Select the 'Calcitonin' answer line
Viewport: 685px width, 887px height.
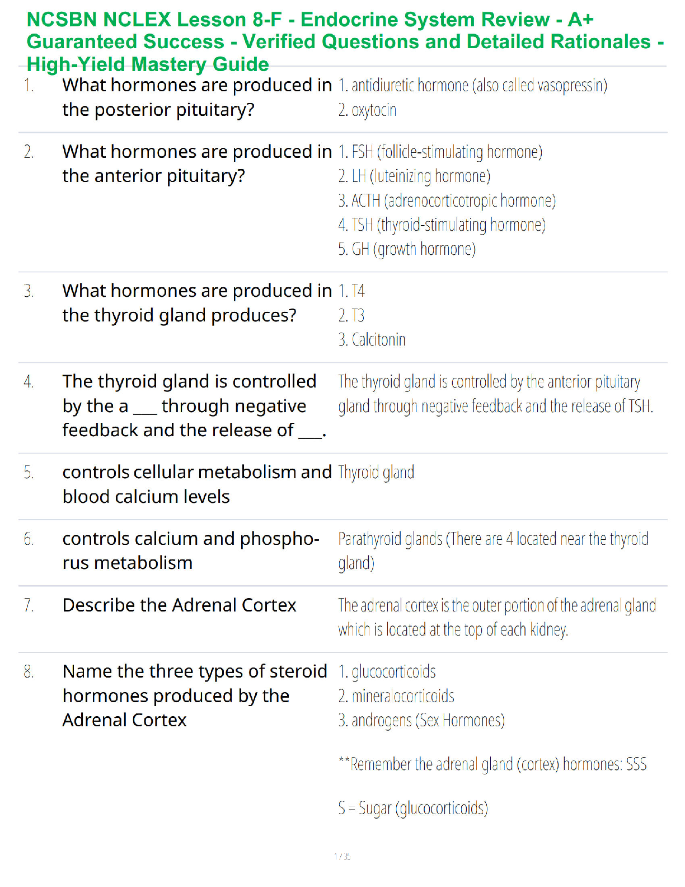coord(372,340)
